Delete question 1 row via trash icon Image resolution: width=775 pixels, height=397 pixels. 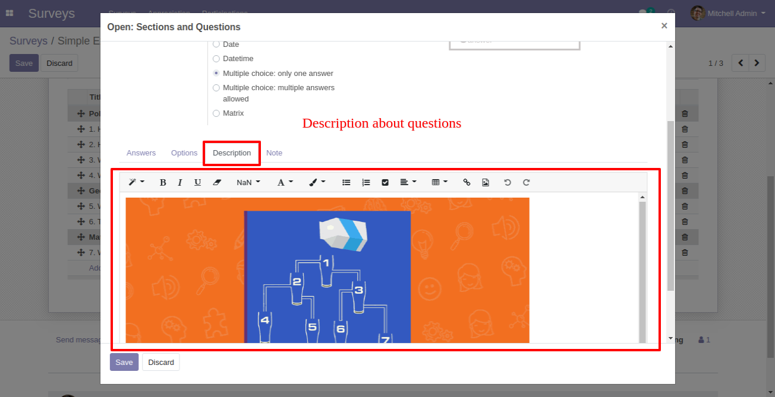click(x=685, y=129)
